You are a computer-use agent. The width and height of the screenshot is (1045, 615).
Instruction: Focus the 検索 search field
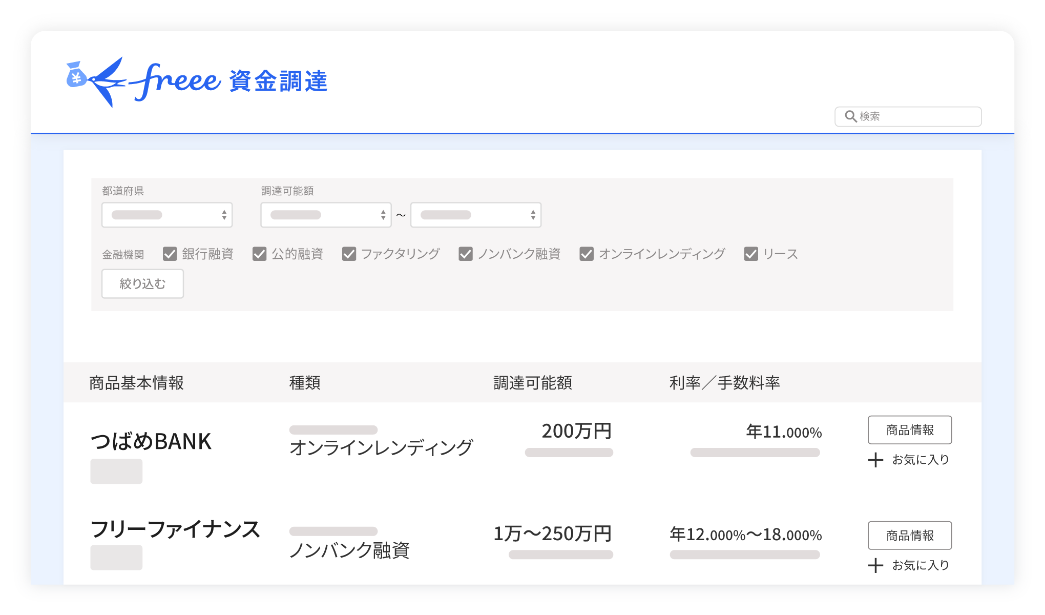(908, 116)
